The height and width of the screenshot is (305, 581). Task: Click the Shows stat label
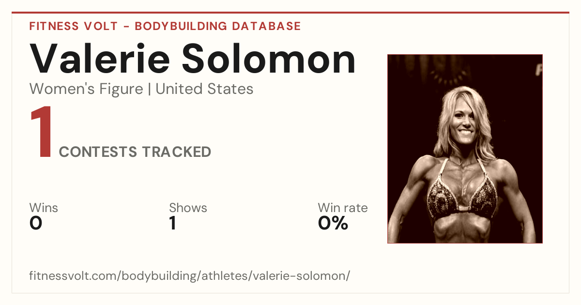[188, 208]
